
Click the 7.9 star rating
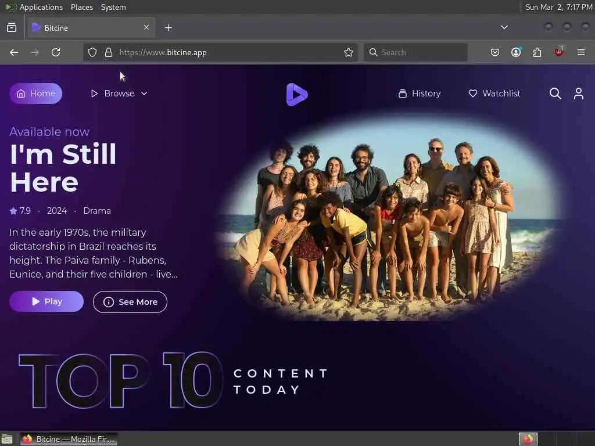(x=20, y=210)
